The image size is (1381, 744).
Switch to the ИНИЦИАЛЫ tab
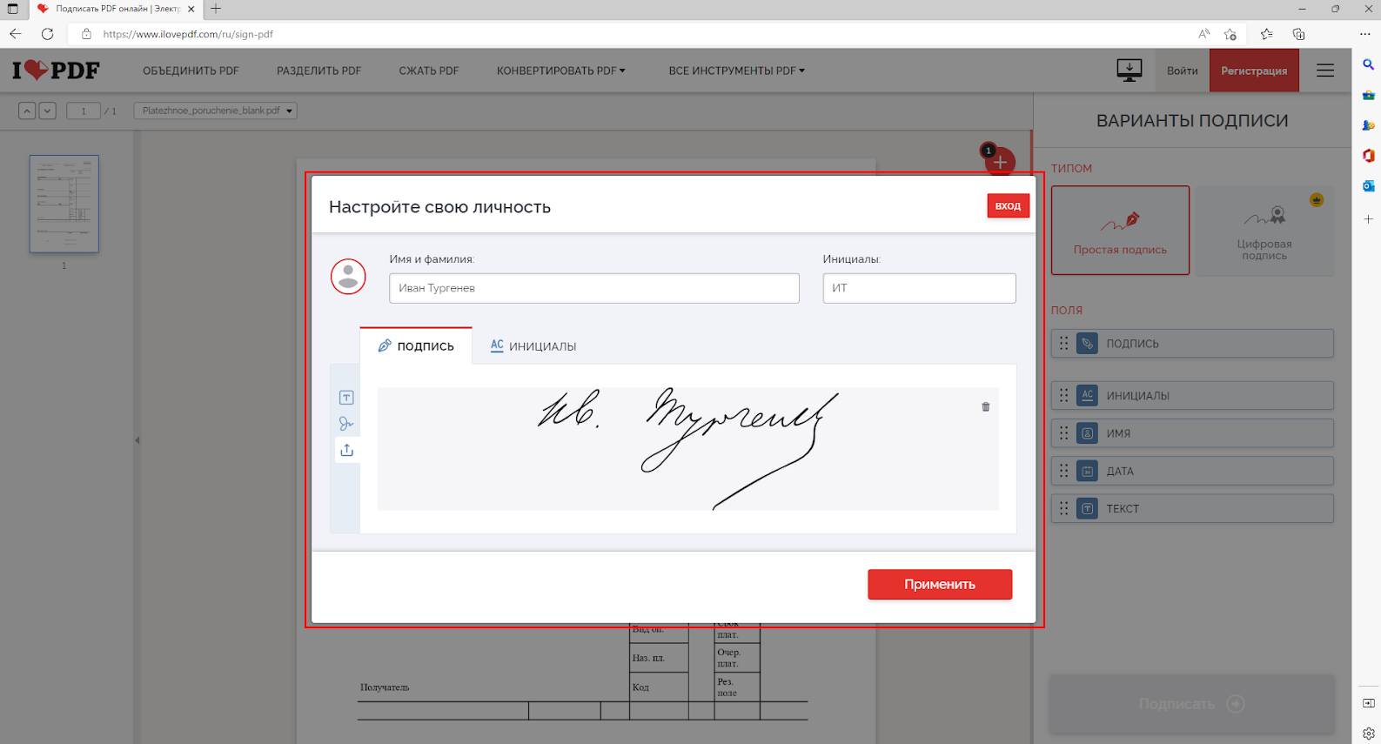[x=533, y=345]
